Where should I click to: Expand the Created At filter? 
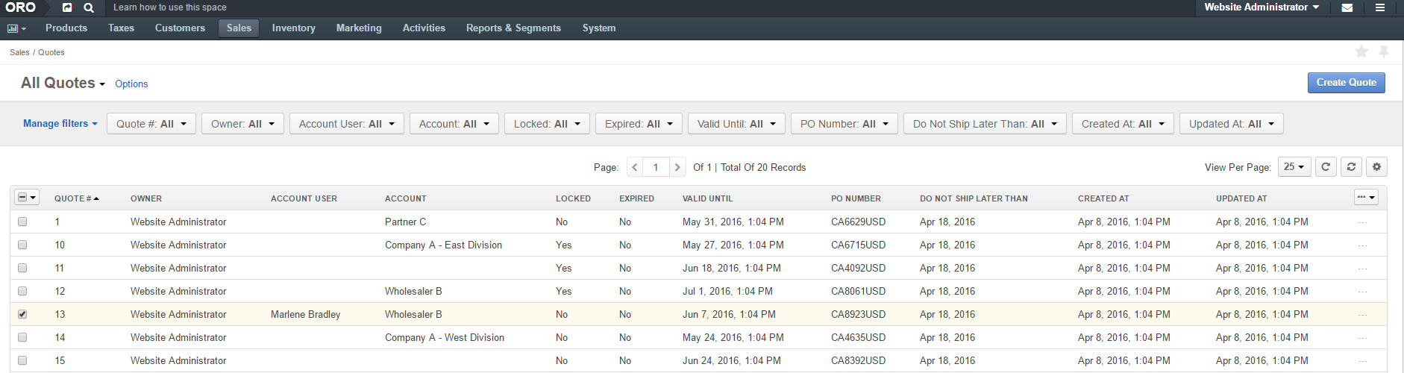(1123, 124)
